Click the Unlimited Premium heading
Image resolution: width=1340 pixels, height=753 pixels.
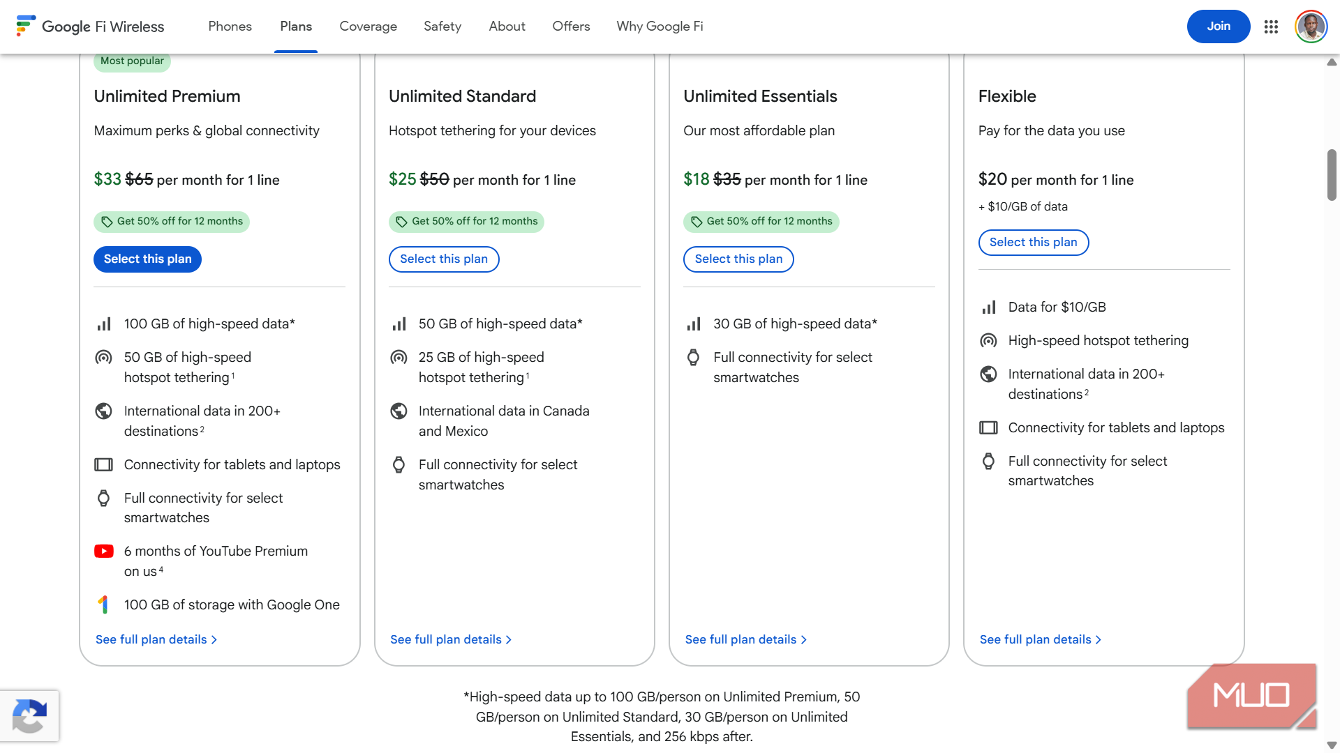(x=167, y=96)
